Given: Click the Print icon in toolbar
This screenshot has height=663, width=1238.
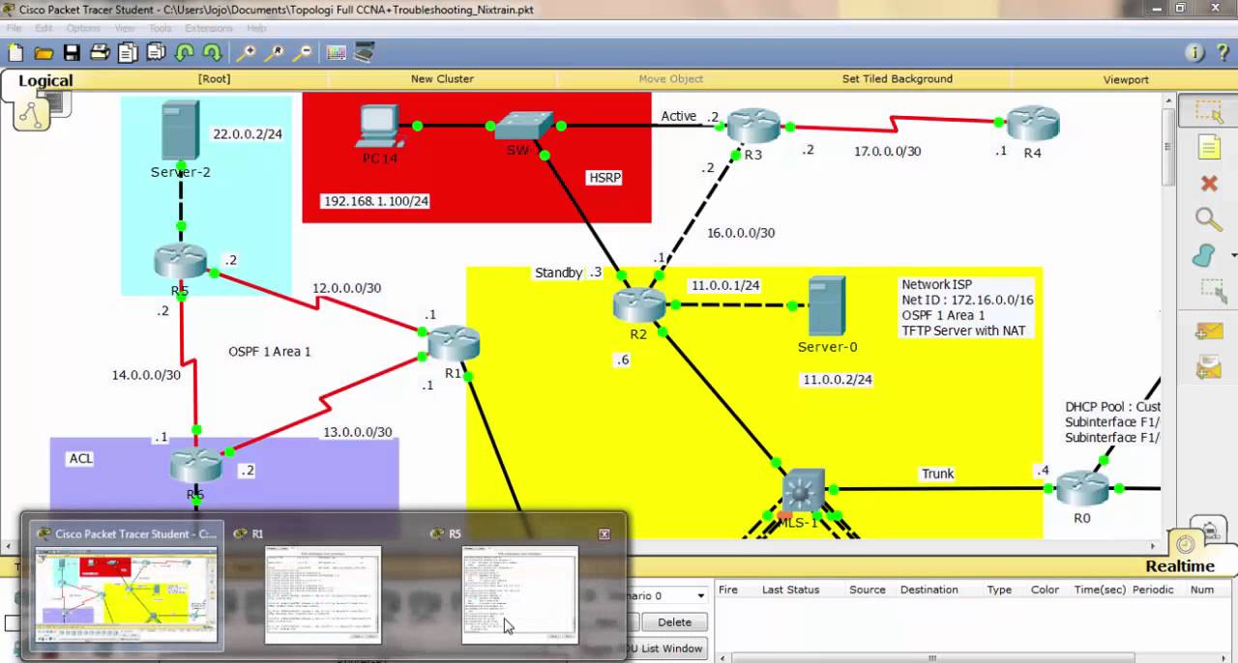Looking at the screenshot, I should (x=100, y=53).
